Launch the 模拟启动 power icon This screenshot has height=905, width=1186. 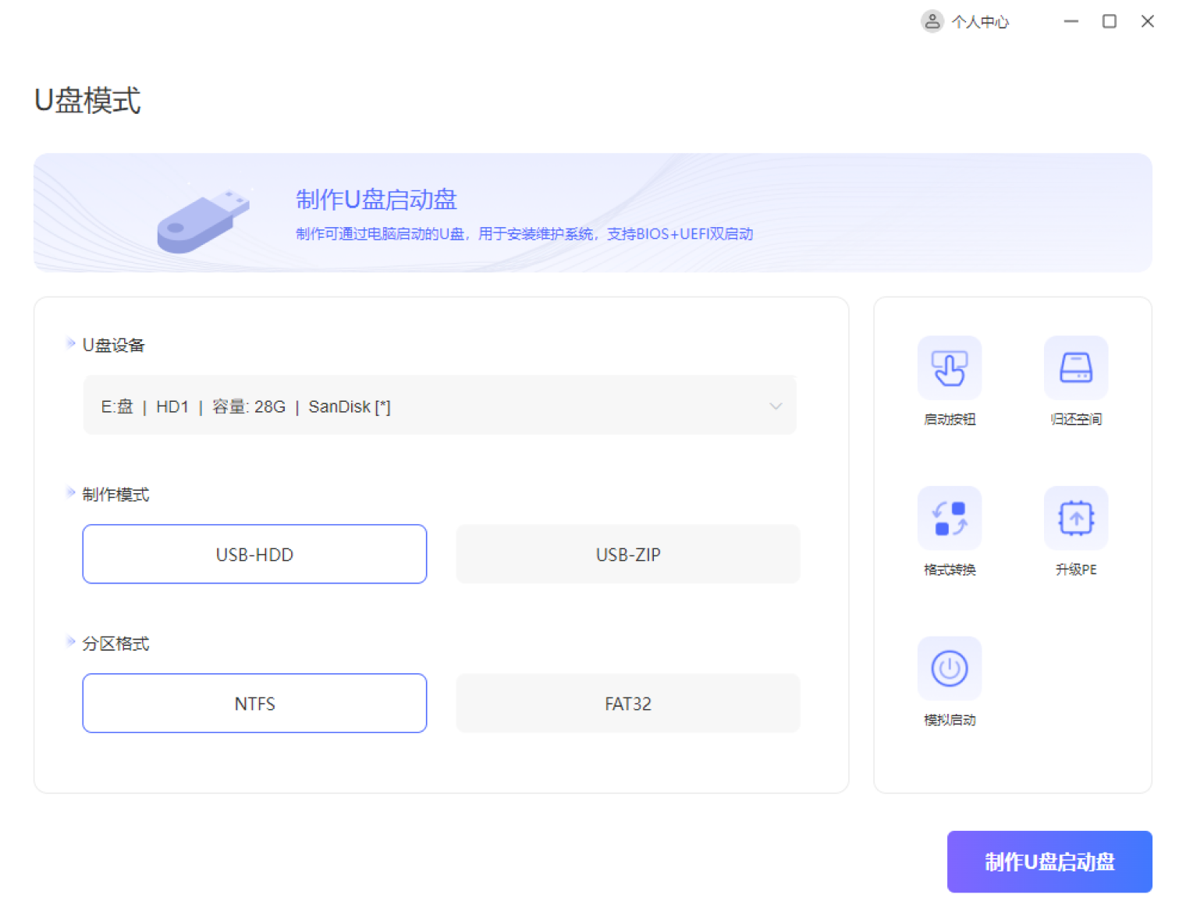[x=949, y=669]
